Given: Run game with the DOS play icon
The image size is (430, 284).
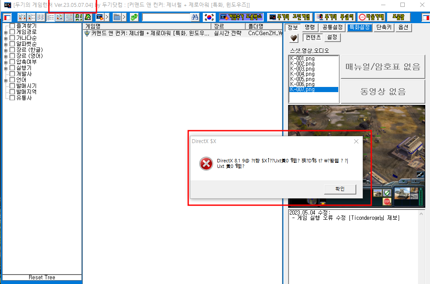Looking at the screenshot, I should pyautogui.click(x=100, y=17).
